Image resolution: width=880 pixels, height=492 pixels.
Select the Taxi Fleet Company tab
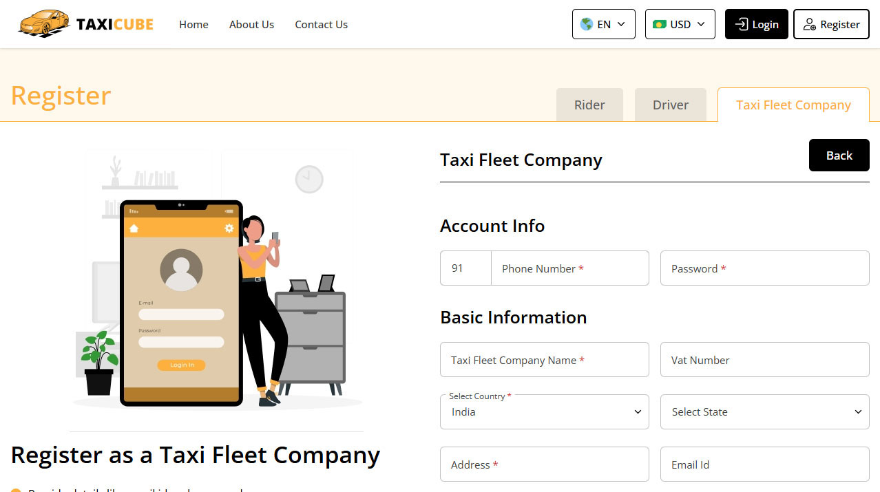793,105
